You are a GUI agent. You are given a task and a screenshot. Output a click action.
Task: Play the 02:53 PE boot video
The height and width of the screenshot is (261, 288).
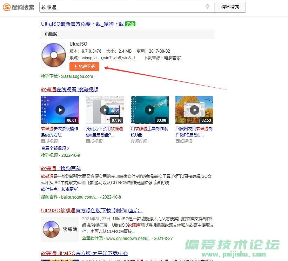(194, 110)
